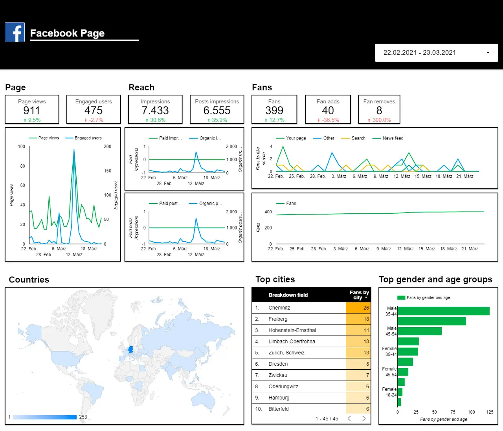The image size is (503, 431).
Task: Click the fan count 26 for Chemnitz
Action: click(366, 308)
